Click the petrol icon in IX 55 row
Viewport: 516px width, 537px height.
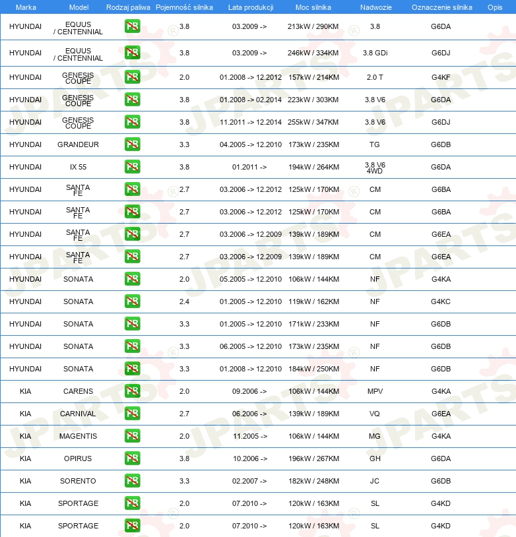point(132,167)
